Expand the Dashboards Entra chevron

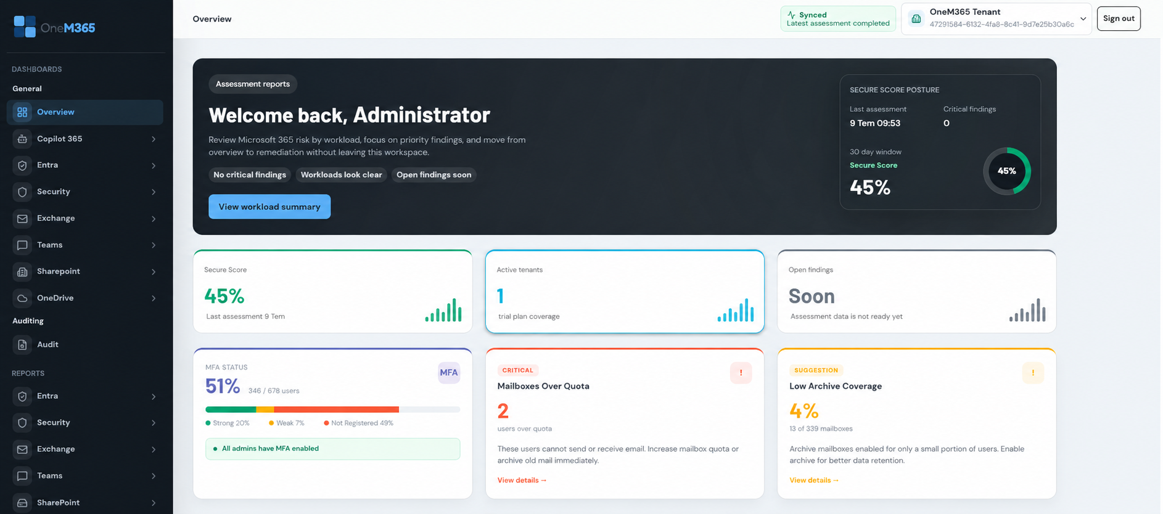tap(154, 166)
